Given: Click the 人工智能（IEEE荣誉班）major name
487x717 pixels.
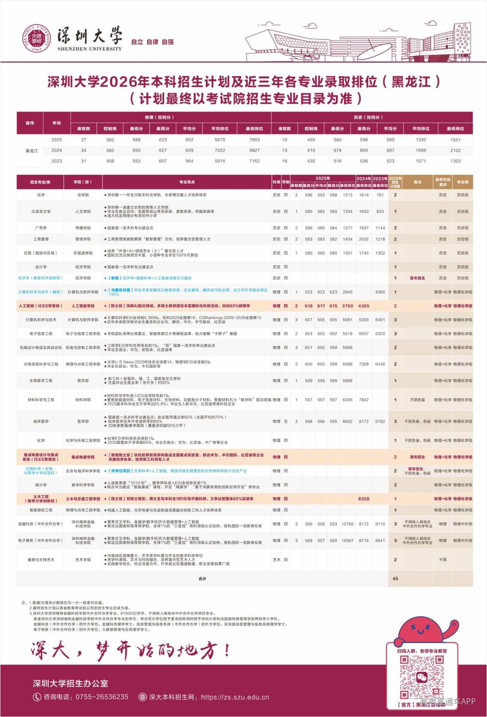Looking at the screenshot, I should click(40, 306).
